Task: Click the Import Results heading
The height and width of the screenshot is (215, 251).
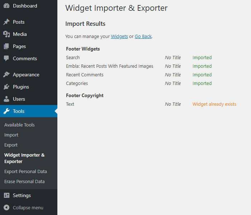Action: [85, 24]
